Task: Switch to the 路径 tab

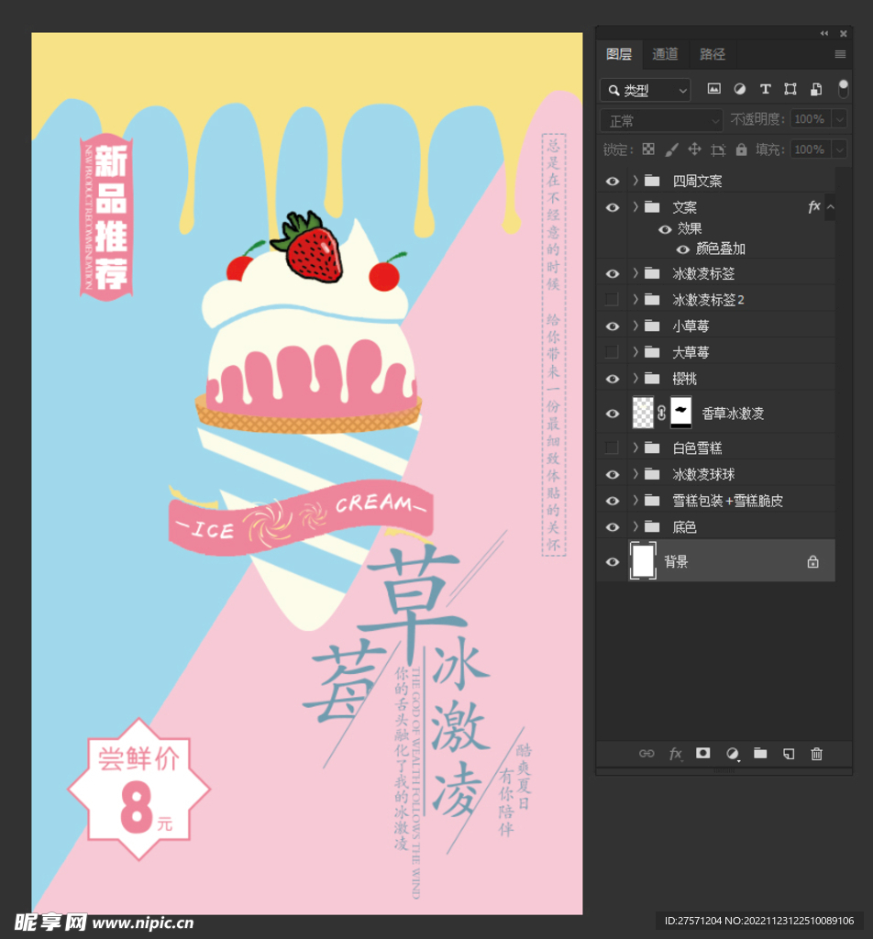Action: [x=713, y=54]
